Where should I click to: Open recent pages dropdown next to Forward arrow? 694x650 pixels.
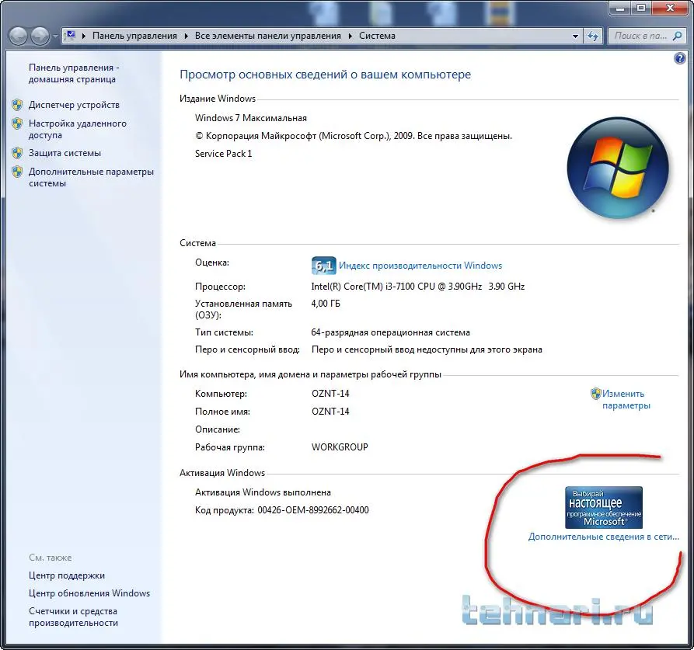(x=55, y=36)
